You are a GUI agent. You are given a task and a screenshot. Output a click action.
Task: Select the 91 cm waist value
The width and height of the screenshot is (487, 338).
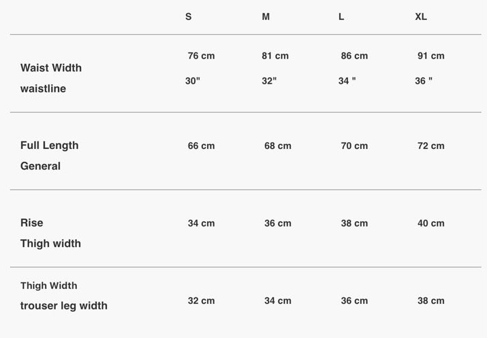tap(430, 56)
